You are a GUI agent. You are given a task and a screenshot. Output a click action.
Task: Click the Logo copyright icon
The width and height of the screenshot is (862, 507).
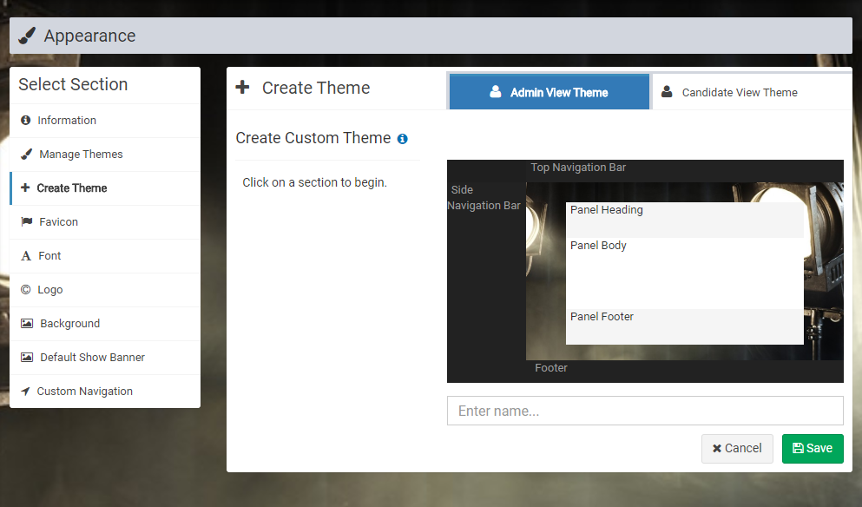click(25, 289)
